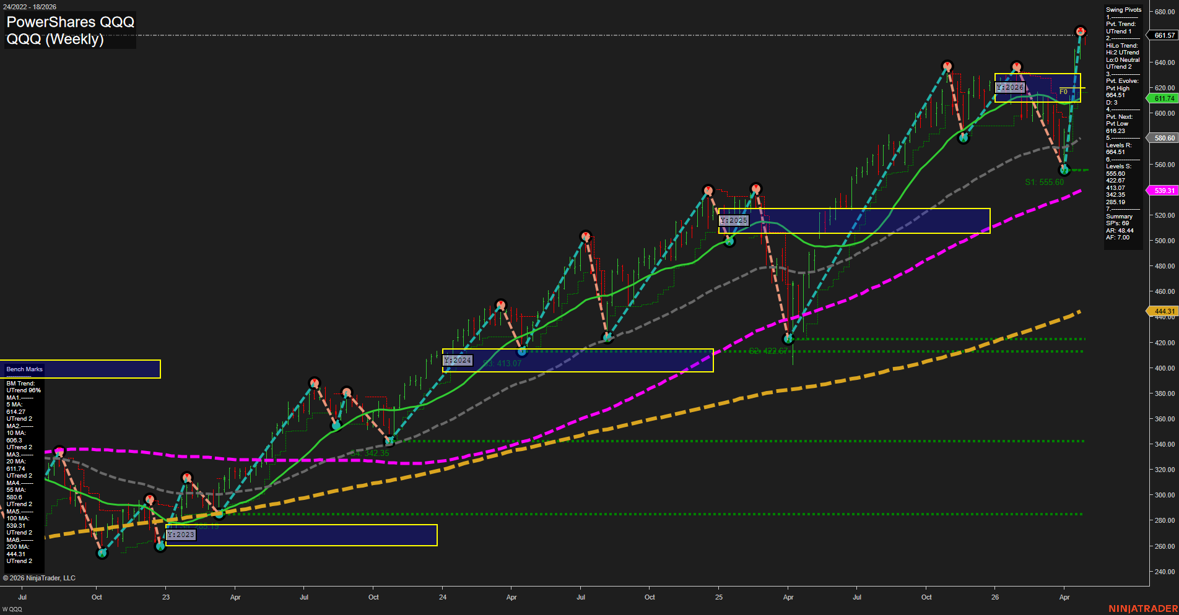Click the © 2026 NinjaTrader, LLC copyright text
This screenshot has height=615, width=1179.
click(x=40, y=577)
